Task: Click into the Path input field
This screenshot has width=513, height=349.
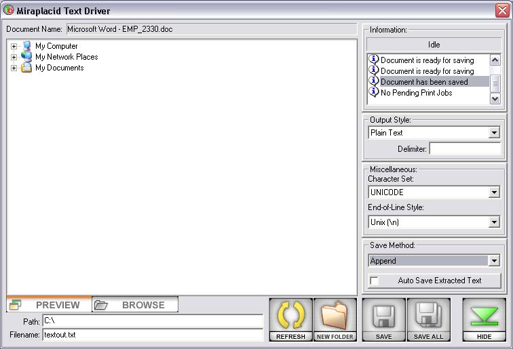Action: click(153, 321)
